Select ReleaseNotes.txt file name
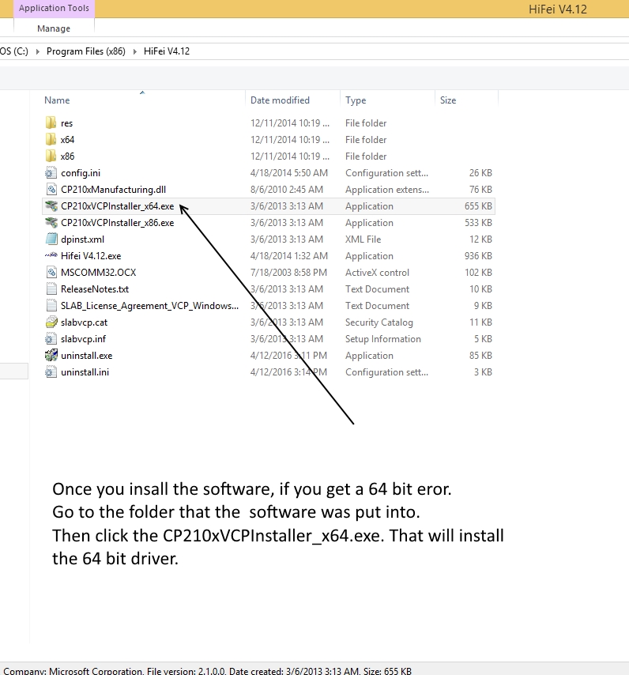 coord(95,289)
